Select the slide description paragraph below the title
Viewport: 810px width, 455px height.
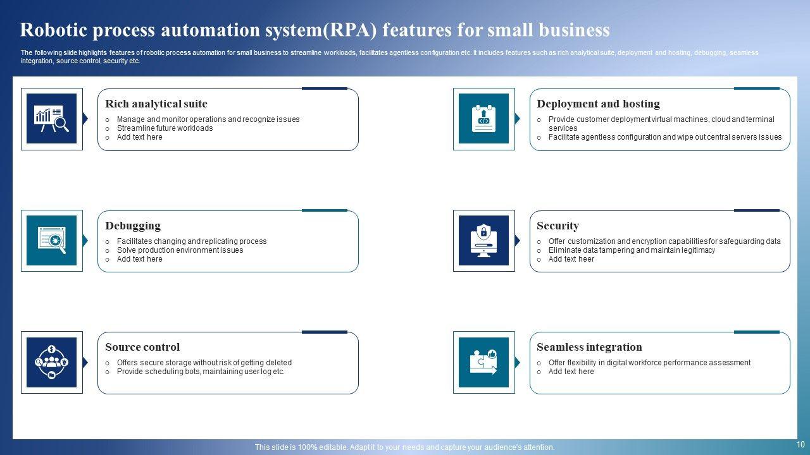coord(389,57)
